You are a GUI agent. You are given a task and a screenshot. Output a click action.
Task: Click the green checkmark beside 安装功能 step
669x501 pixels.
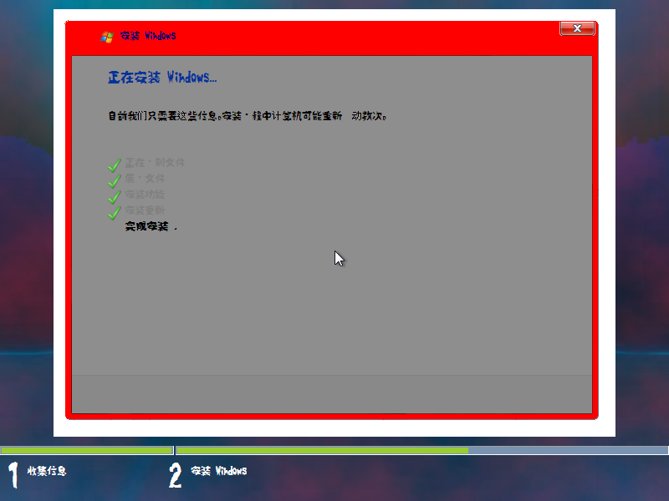tap(115, 196)
